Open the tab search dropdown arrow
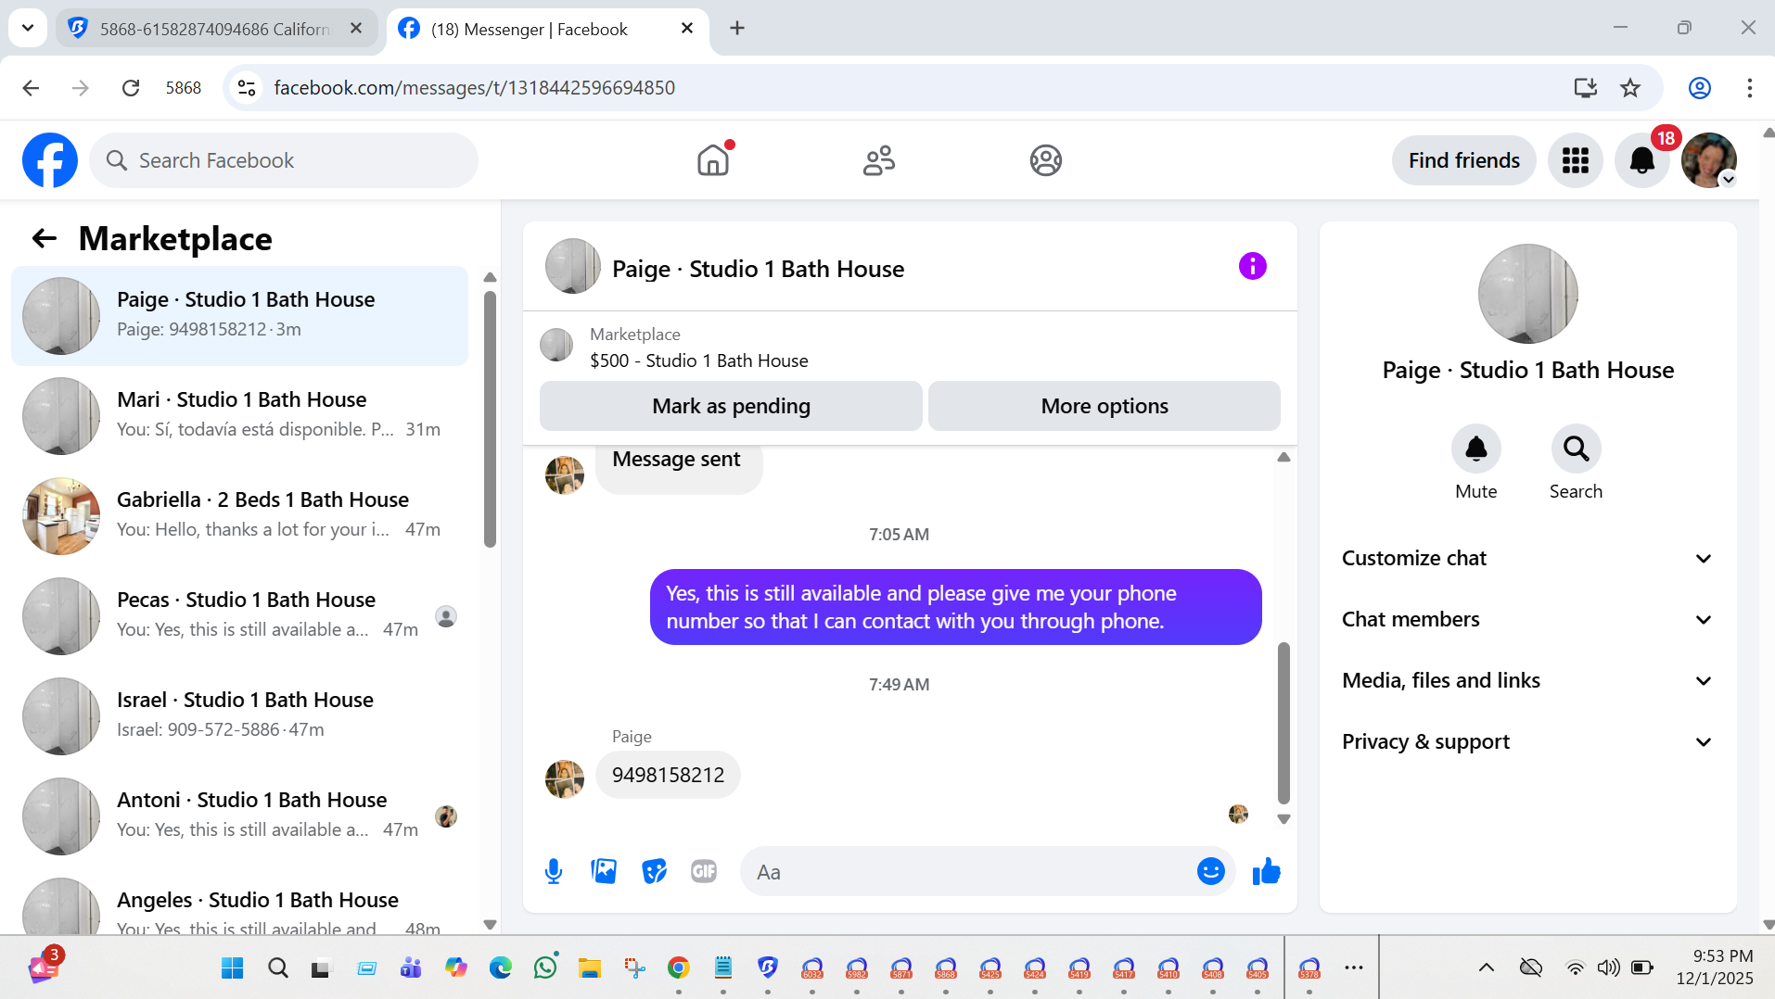The width and height of the screenshot is (1775, 999). coord(28,28)
